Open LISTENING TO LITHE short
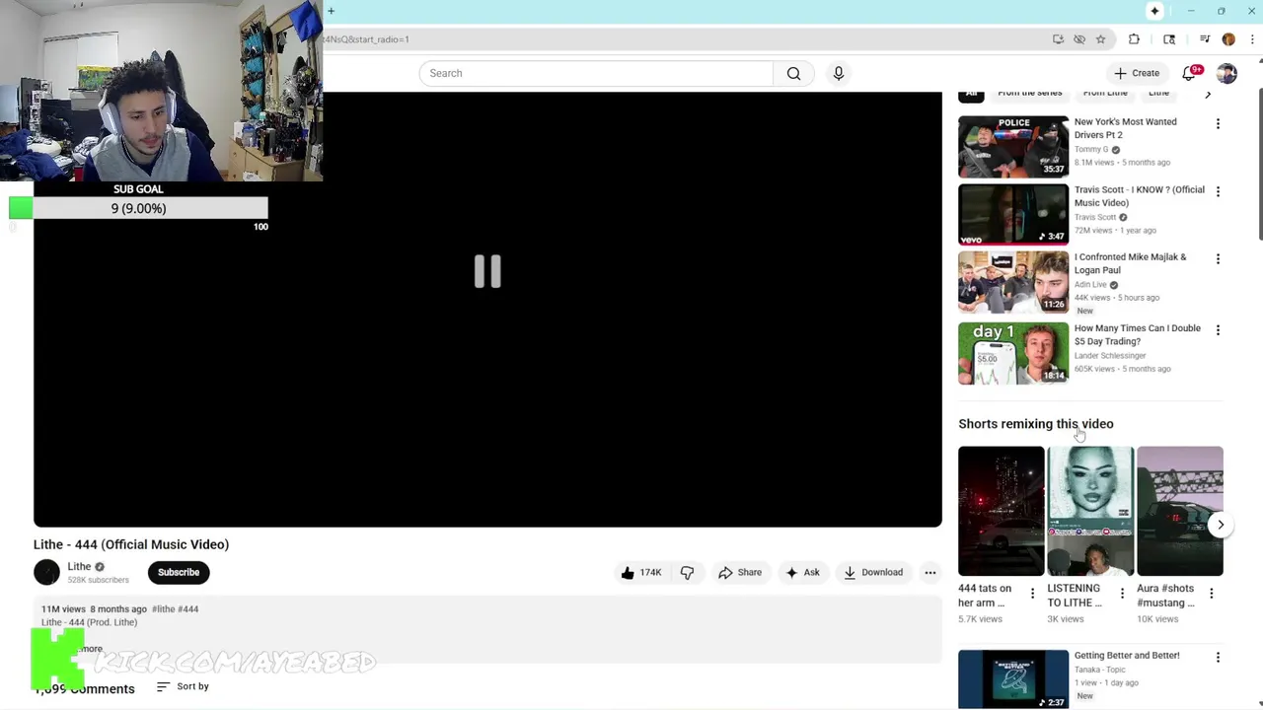This screenshot has height=710, width=1263. (x=1090, y=511)
